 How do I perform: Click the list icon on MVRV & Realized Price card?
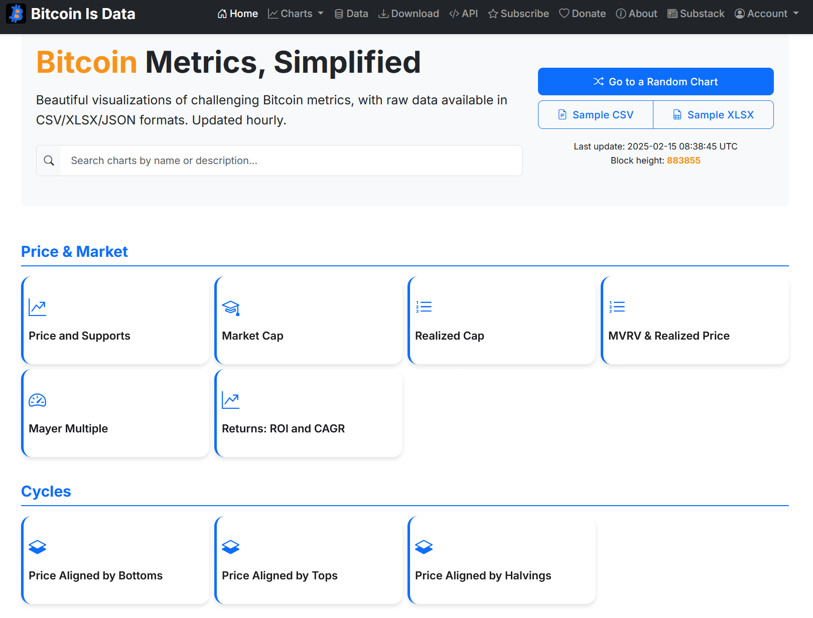click(617, 307)
